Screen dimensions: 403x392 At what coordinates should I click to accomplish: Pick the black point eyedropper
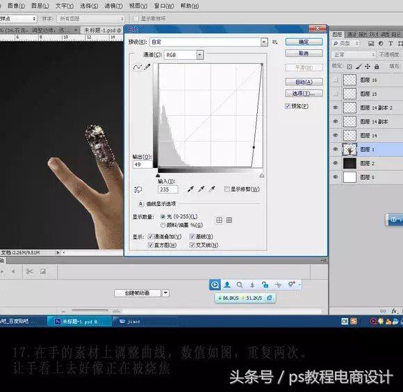[190, 189]
